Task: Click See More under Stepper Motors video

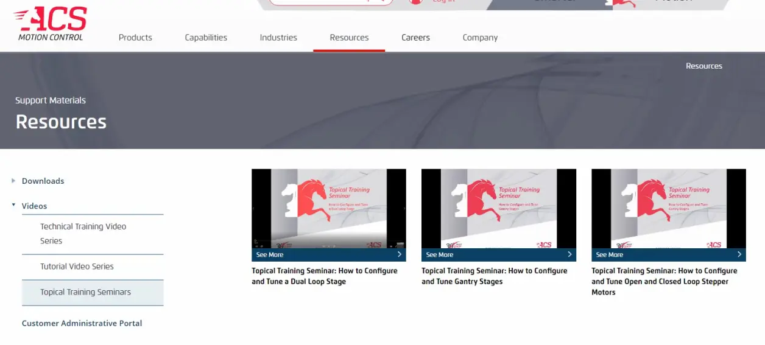Action: 610,255
